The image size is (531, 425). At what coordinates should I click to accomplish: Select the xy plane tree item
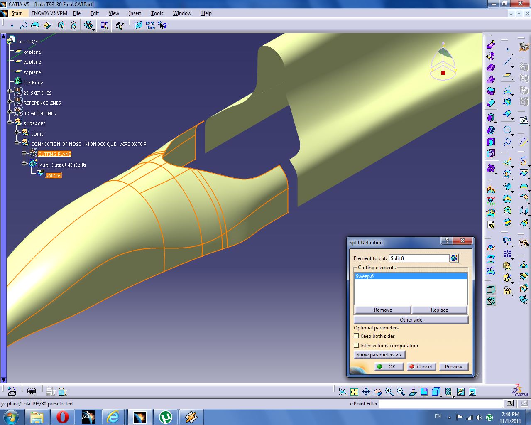click(x=32, y=52)
